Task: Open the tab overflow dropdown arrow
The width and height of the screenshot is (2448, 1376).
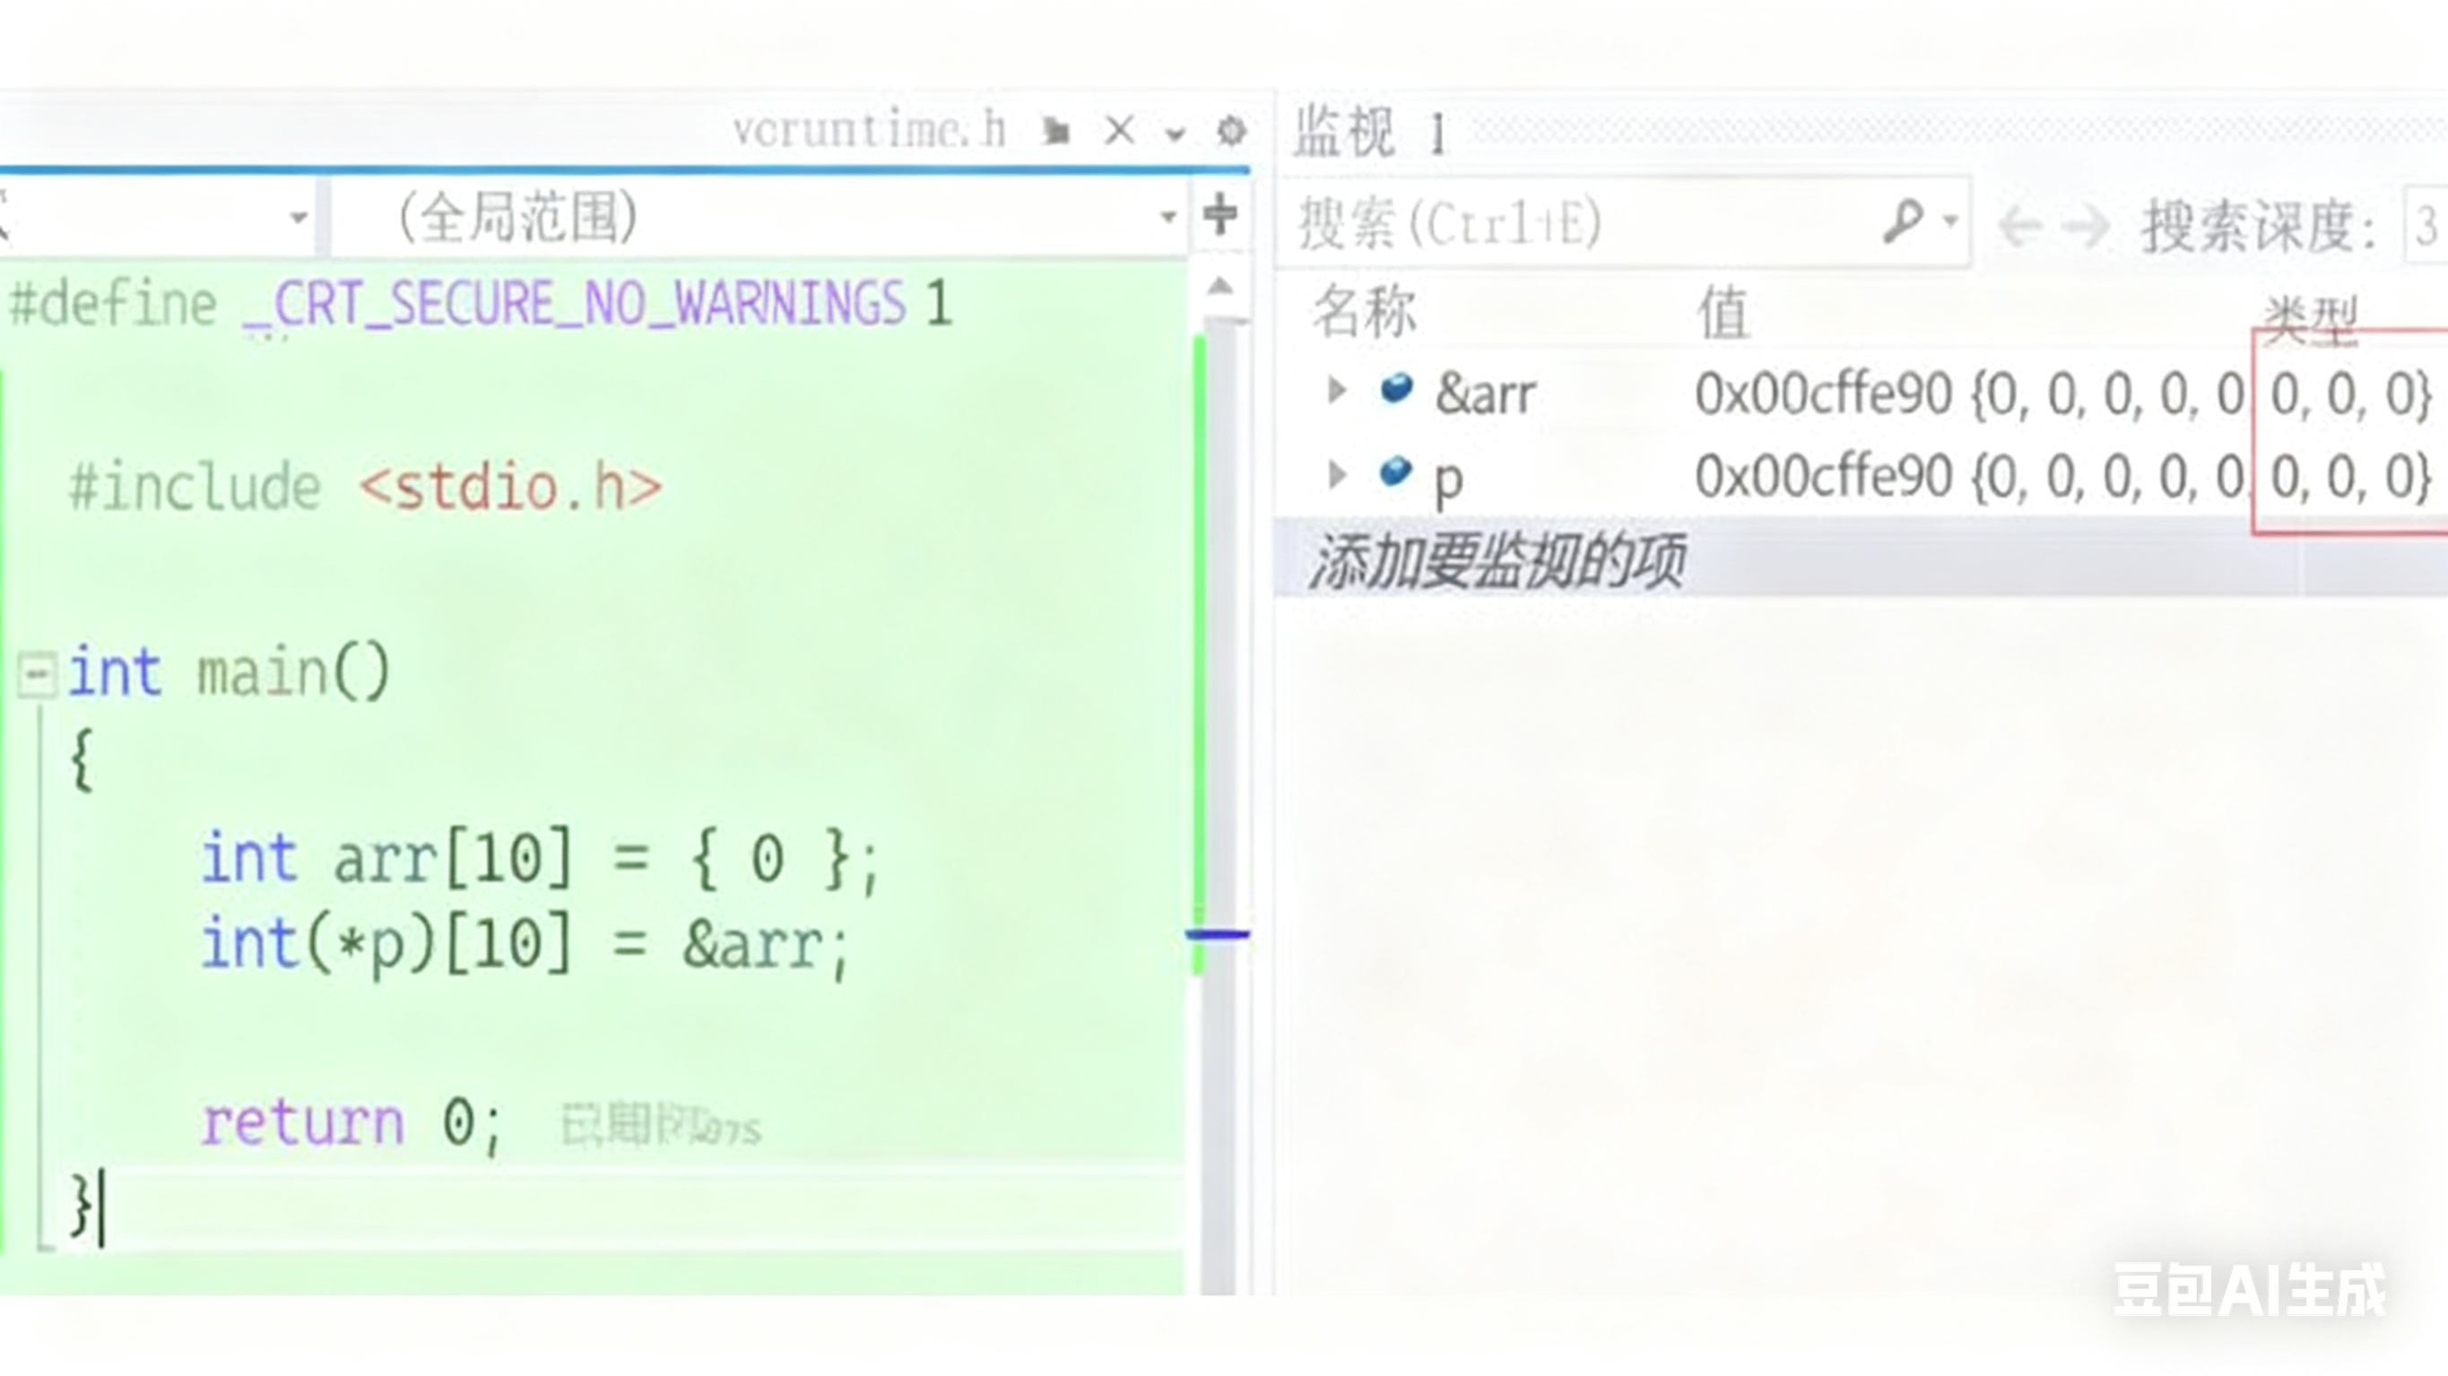Action: (x=1175, y=134)
